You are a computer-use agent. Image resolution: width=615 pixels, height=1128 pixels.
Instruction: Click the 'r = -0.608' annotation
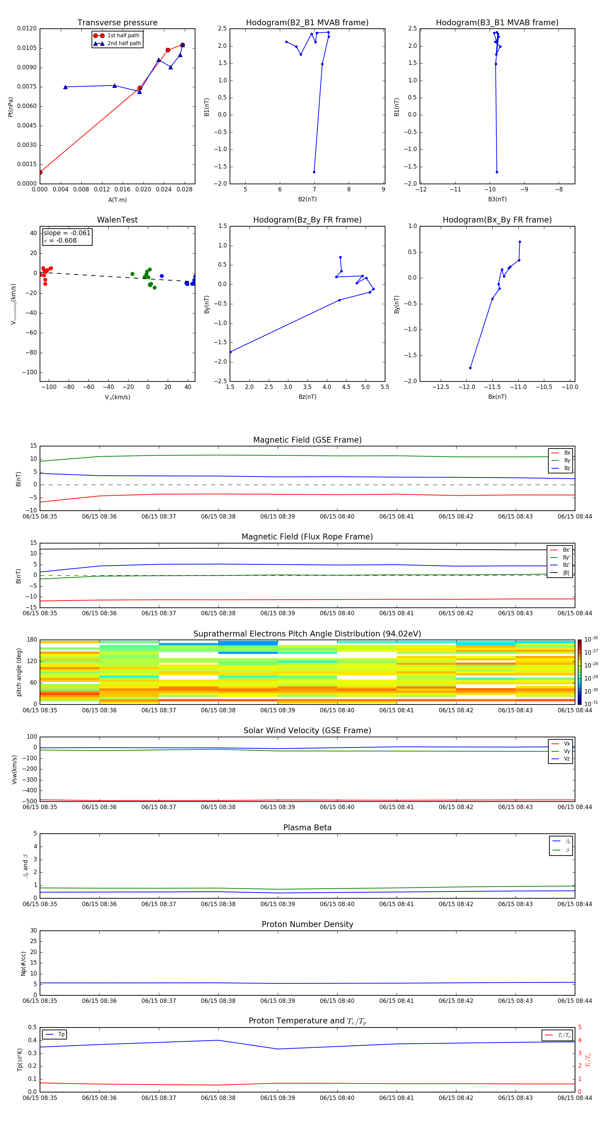coord(60,240)
